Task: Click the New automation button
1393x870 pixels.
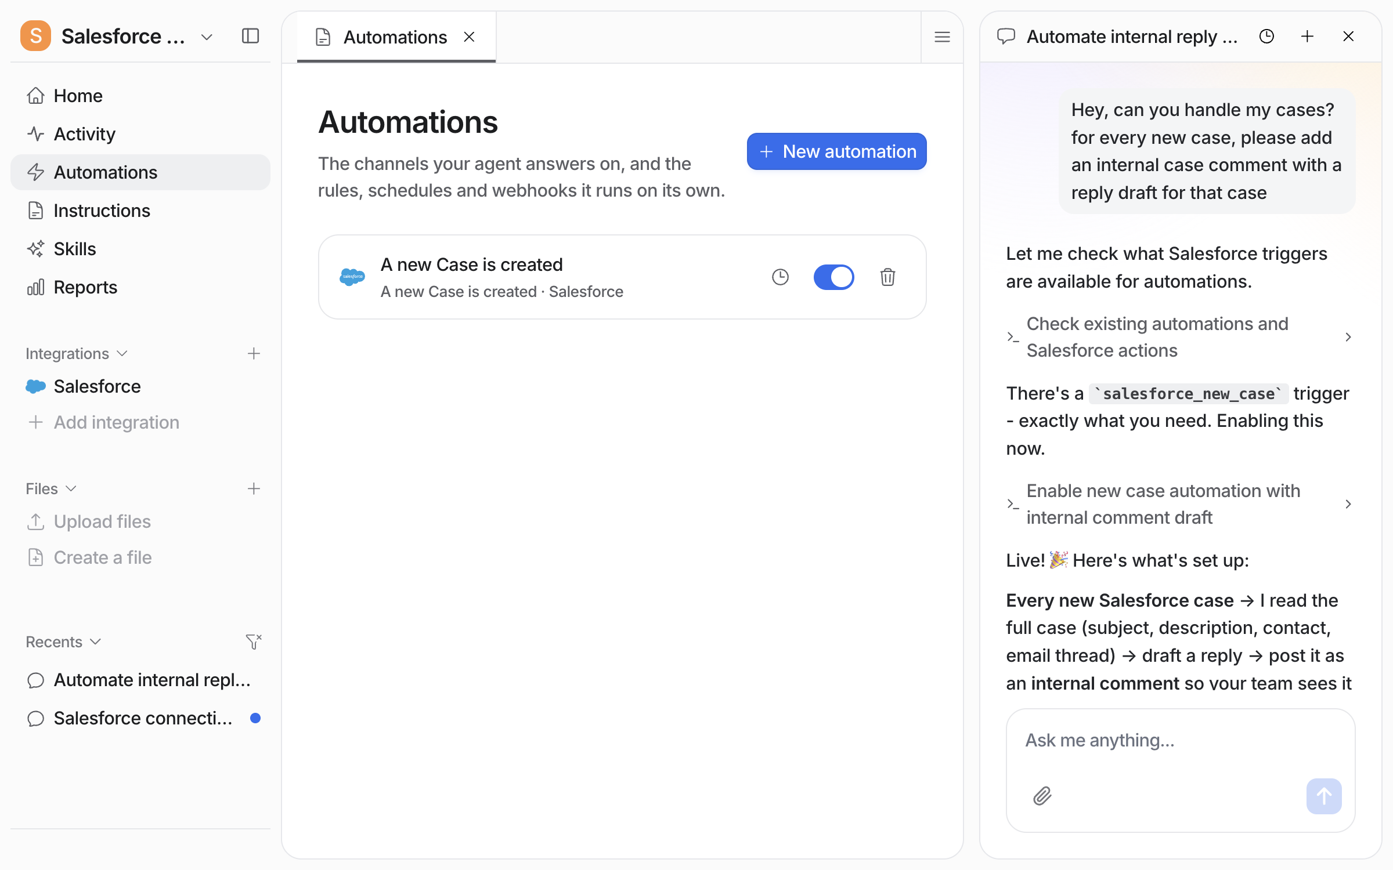Action: coord(836,151)
